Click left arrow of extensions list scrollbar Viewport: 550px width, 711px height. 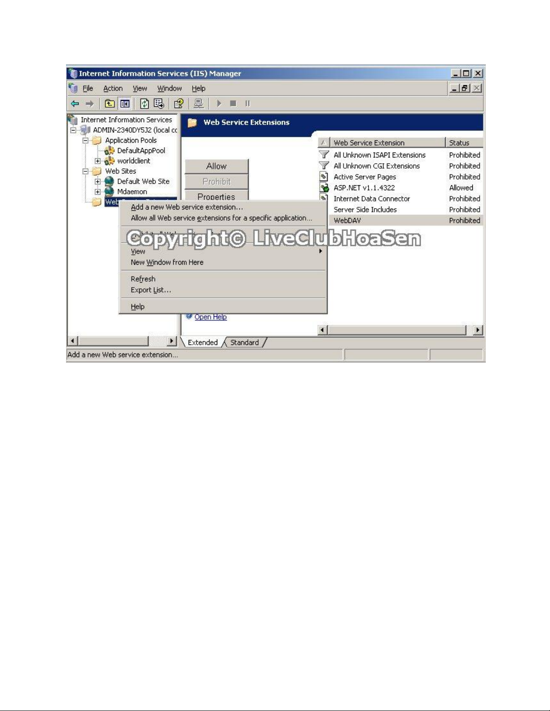[x=322, y=330]
